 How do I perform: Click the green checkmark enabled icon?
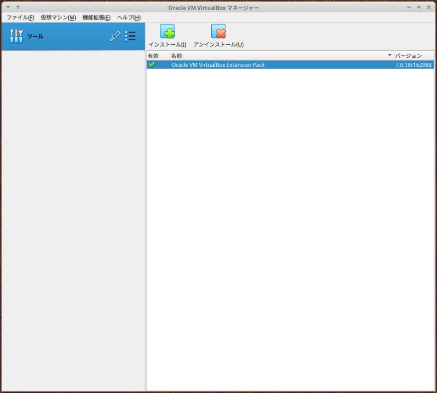pos(152,64)
